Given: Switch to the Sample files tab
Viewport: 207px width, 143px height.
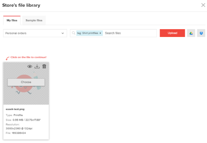Looking at the screenshot, I should pos(34,21).
